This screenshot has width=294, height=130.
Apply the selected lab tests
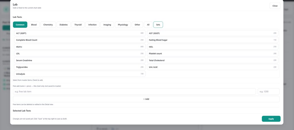pos(271,119)
